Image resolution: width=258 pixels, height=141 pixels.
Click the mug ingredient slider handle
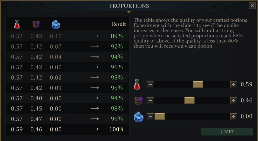point(189,101)
